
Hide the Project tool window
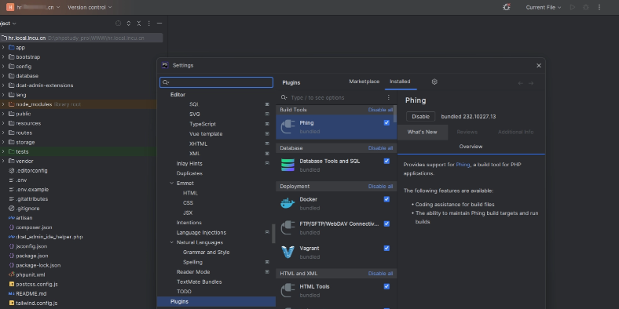point(159,24)
